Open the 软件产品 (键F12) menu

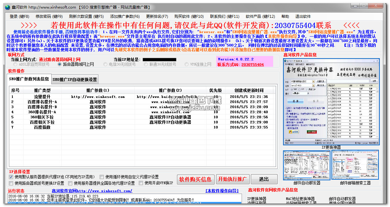tap(260, 17)
